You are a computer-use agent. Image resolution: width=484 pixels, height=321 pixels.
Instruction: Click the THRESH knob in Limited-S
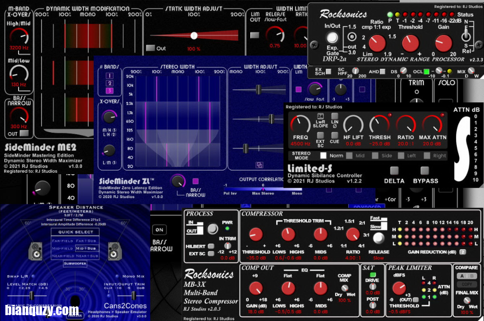(x=380, y=124)
